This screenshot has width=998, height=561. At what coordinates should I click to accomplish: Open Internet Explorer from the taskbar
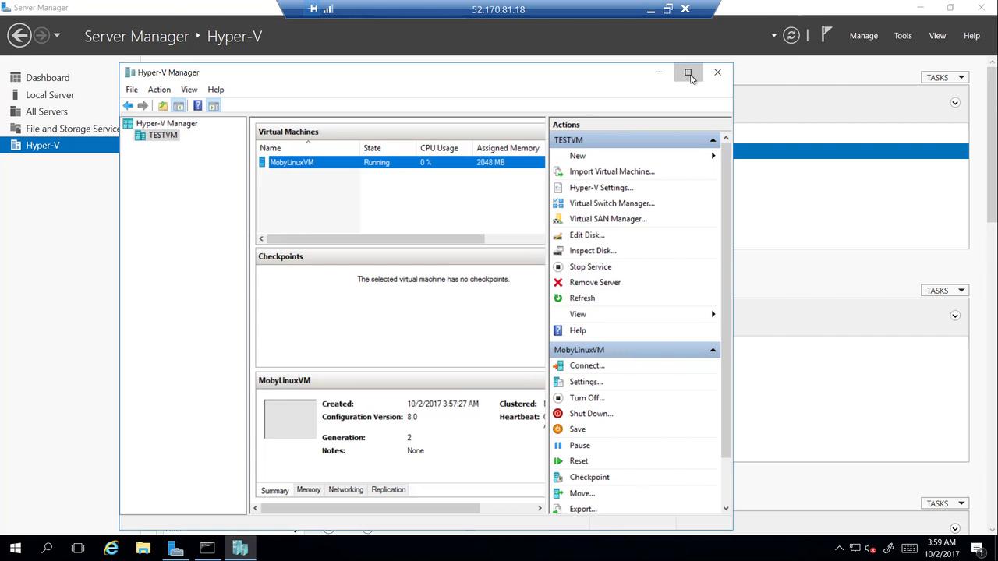[x=111, y=549]
